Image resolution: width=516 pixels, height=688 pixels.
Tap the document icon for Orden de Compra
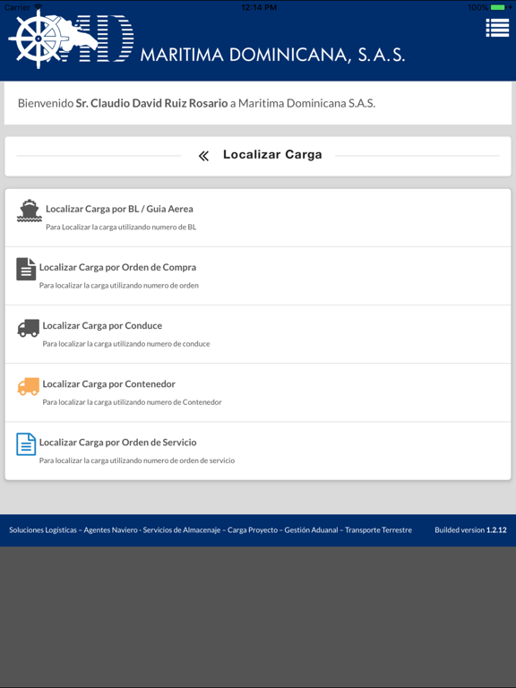pyautogui.click(x=26, y=269)
